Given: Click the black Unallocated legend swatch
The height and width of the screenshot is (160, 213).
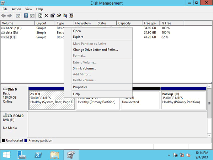Looking at the screenshot, I should [4, 140].
